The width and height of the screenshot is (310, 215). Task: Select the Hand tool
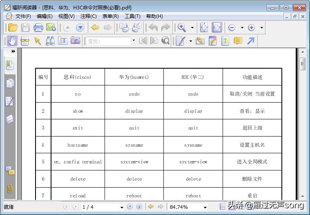click(12, 41)
